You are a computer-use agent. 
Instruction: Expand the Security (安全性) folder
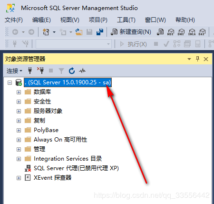19,102
